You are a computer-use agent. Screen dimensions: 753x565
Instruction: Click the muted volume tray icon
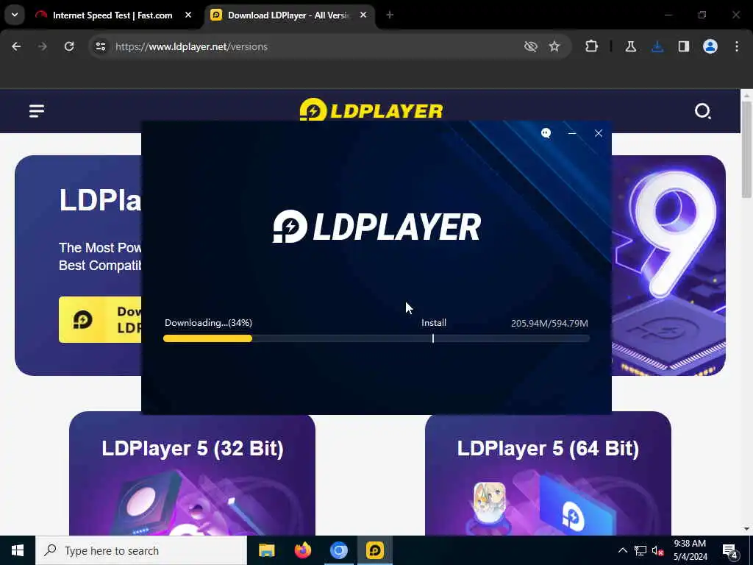(x=658, y=550)
